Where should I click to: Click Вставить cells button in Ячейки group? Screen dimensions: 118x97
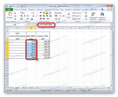pyautogui.click(x=77, y=13)
